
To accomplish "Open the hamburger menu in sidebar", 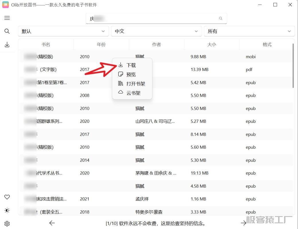I will click(x=7, y=18).
